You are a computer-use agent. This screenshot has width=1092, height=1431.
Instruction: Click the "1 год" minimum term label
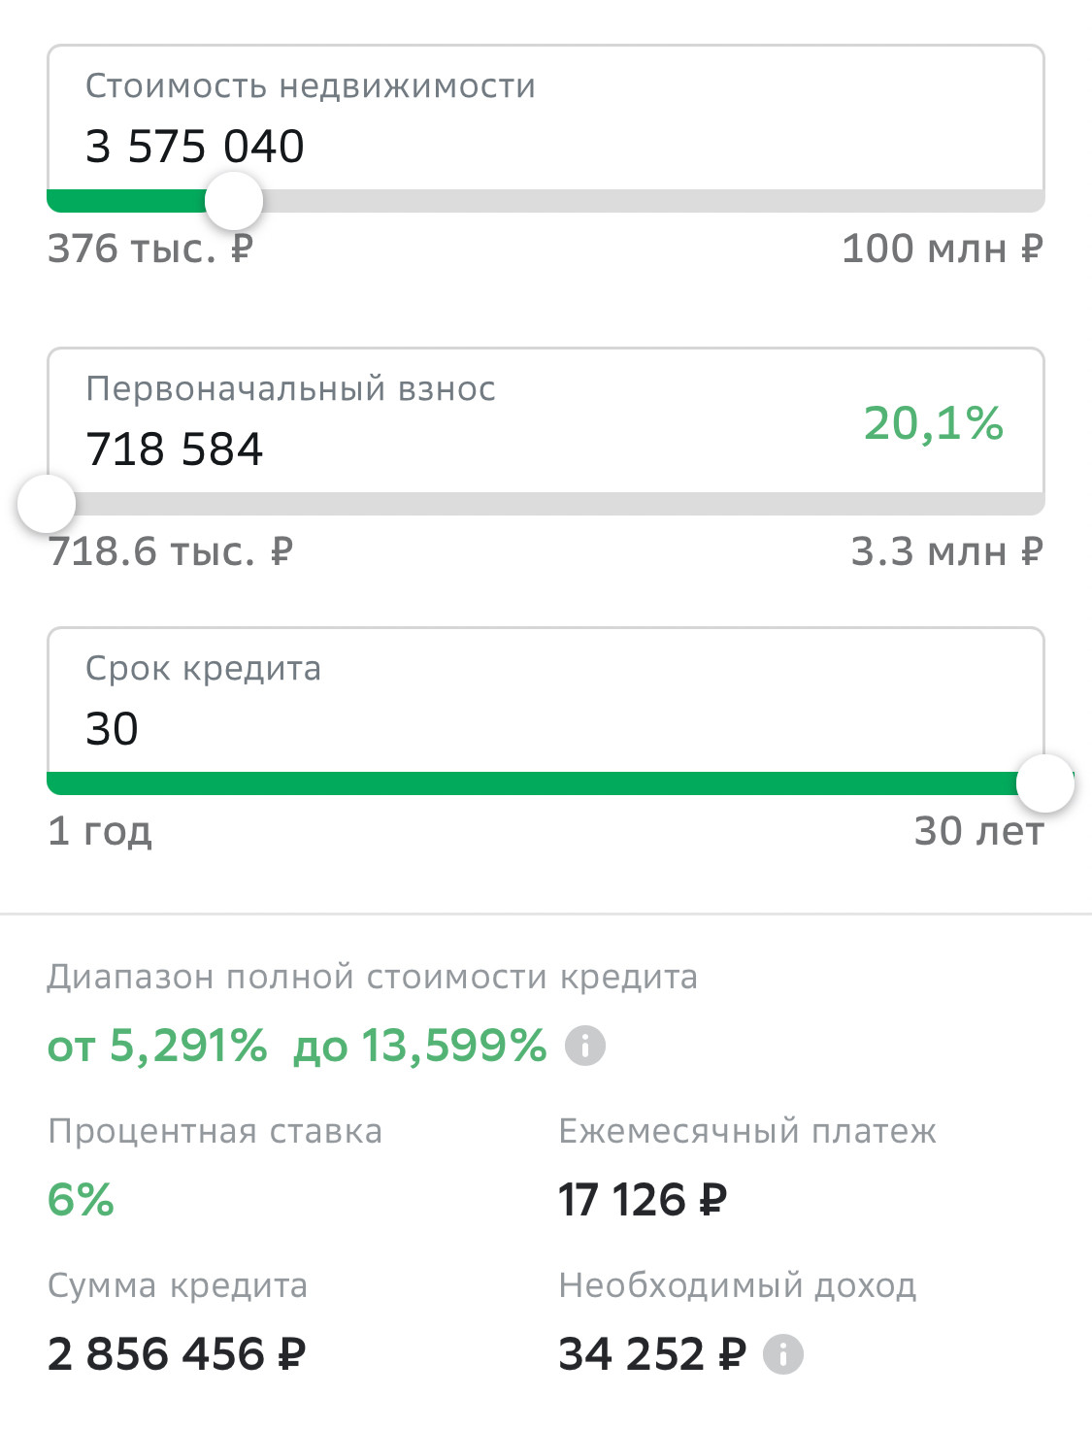[100, 831]
